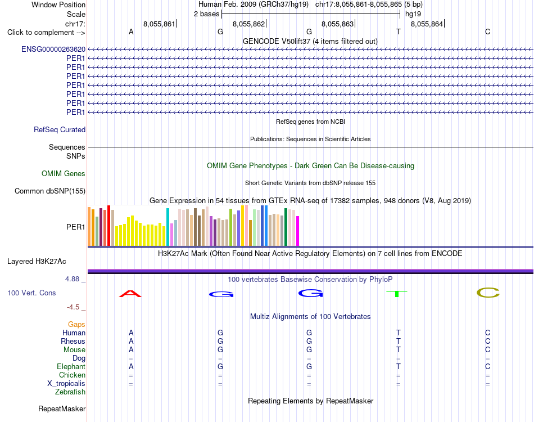Click the magenta last bar in GTEx chart
Image resolution: width=534 pixels, height=422 pixels.
click(297, 231)
